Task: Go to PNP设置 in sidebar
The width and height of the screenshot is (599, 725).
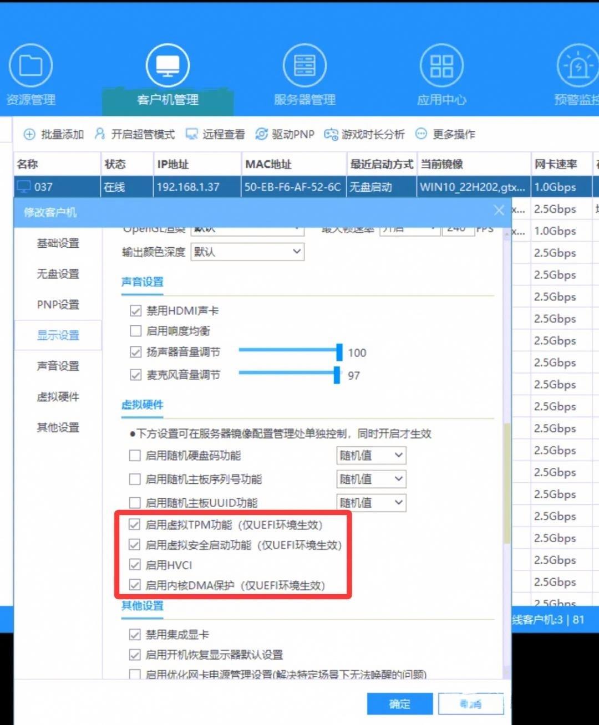Action: pos(58,304)
